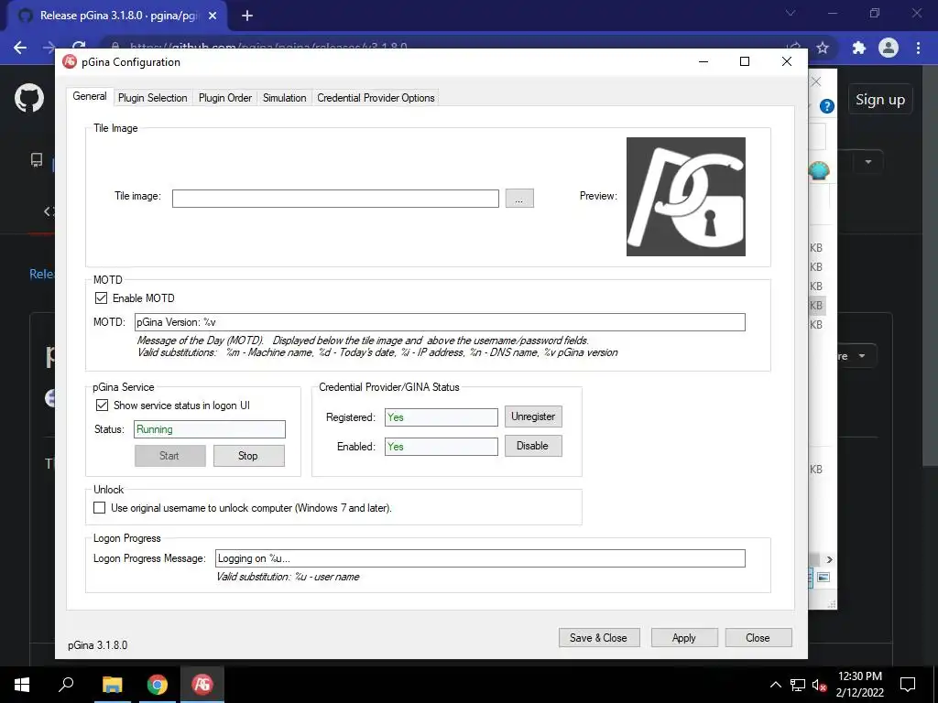Click the muted volume tray icon
Image resolution: width=938 pixels, height=703 pixels.
pos(819,685)
